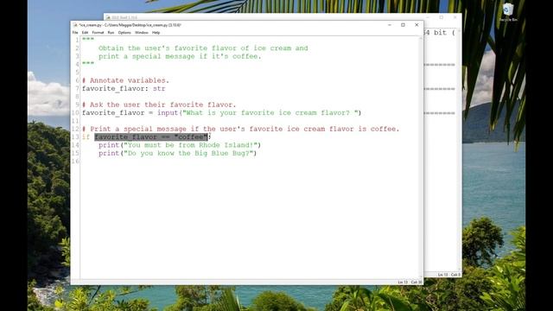Click the 'if' keyword on line 13
553x311 pixels.
point(86,136)
